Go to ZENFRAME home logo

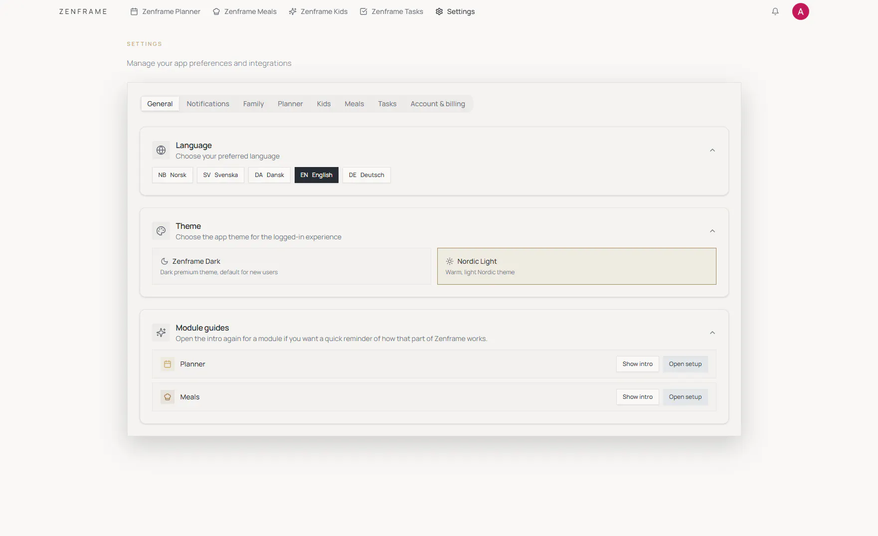point(83,11)
